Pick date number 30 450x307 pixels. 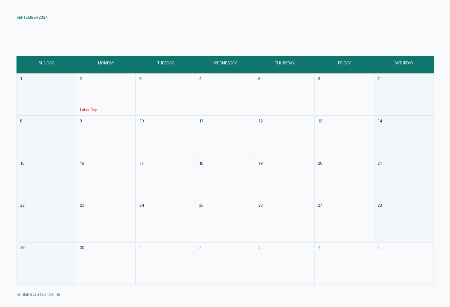point(82,247)
